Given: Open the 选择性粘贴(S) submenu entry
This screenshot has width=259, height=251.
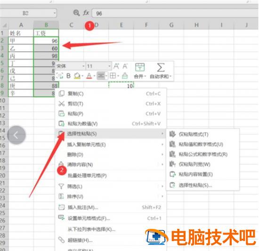Looking at the screenshot, I should [111, 134].
